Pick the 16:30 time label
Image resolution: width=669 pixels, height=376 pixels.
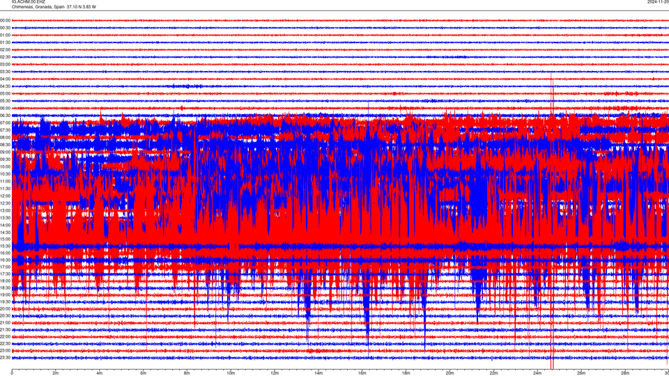pos(5,260)
